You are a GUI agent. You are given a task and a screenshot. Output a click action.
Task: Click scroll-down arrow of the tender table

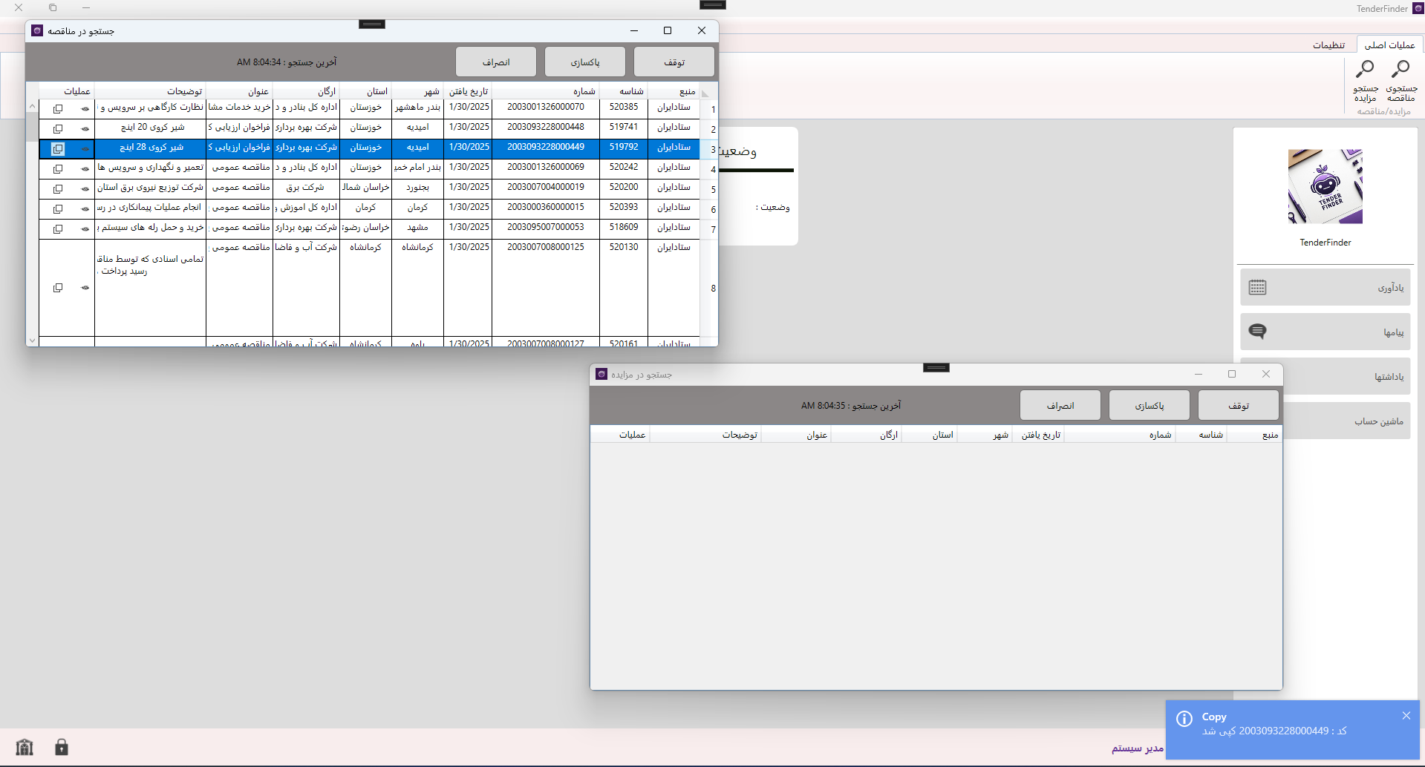(32, 340)
